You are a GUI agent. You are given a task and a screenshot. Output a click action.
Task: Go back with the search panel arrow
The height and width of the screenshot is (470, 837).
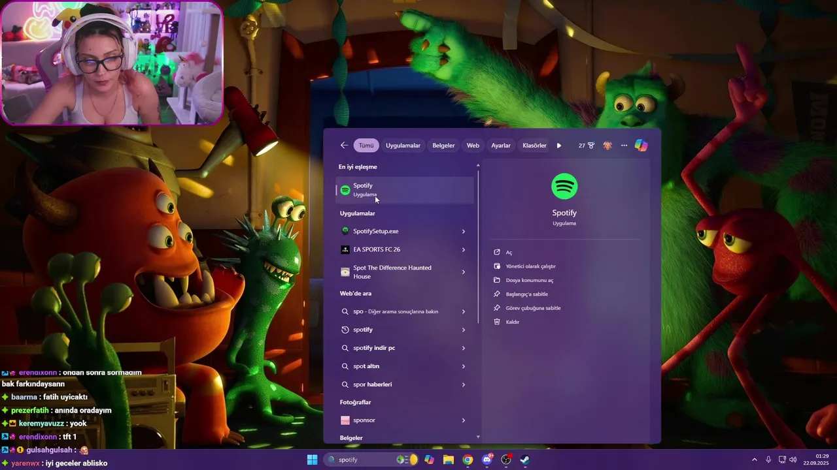pyautogui.click(x=344, y=146)
